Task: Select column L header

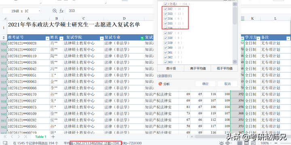Action: point(275,19)
